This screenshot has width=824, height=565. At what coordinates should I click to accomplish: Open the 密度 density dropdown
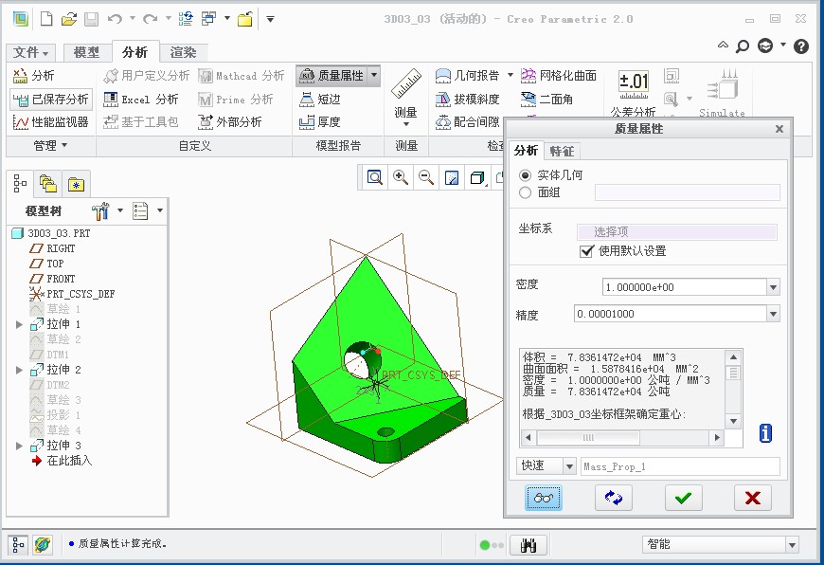pyautogui.click(x=773, y=287)
